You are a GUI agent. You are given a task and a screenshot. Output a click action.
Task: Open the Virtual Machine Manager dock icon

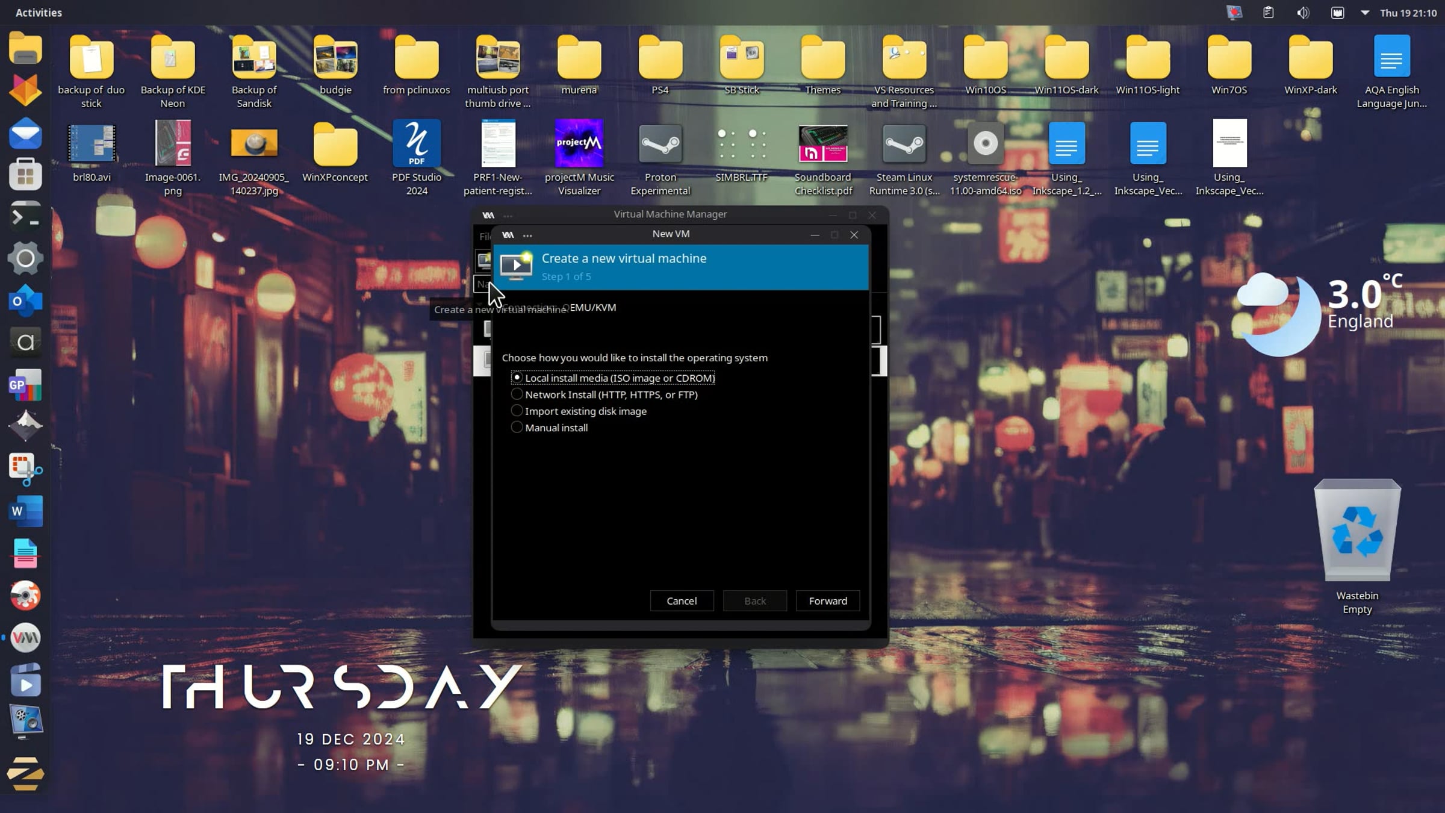tap(25, 637)
